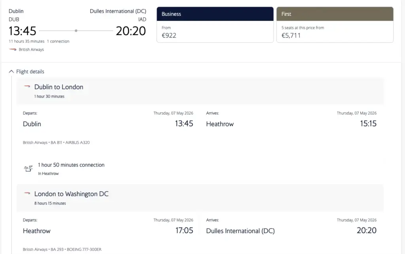
Task: Click the flight icon beside London to Washington DC
Action: [x=26, y=194]
